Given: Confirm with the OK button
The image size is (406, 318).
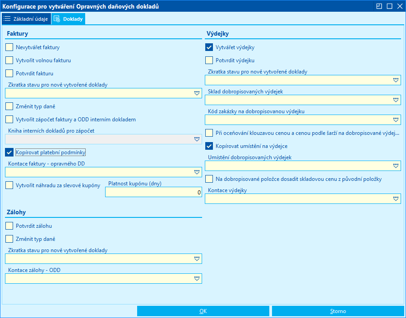Looking at the screenshot, I should click(x=203, y=311).
